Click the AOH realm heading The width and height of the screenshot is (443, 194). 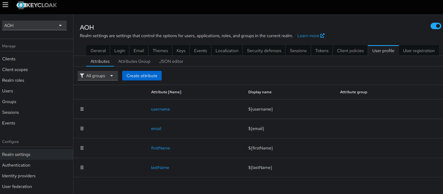pos(87,28)
